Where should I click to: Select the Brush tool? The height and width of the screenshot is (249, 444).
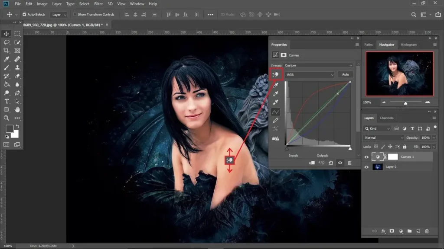tap(6, 68)
